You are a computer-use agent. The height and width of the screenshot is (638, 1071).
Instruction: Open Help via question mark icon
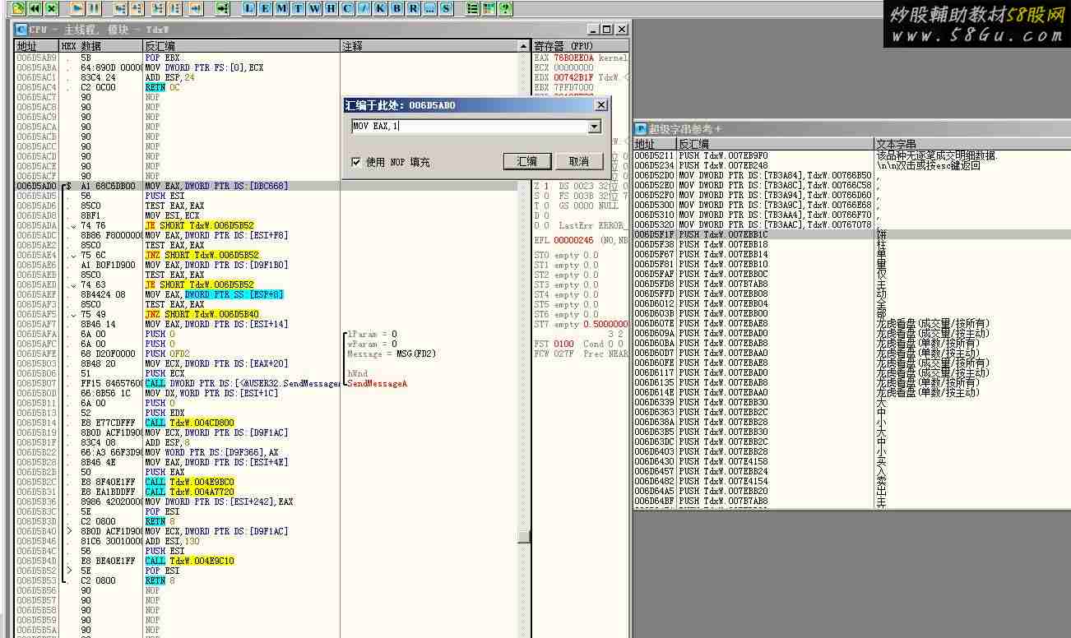point(504,8)
